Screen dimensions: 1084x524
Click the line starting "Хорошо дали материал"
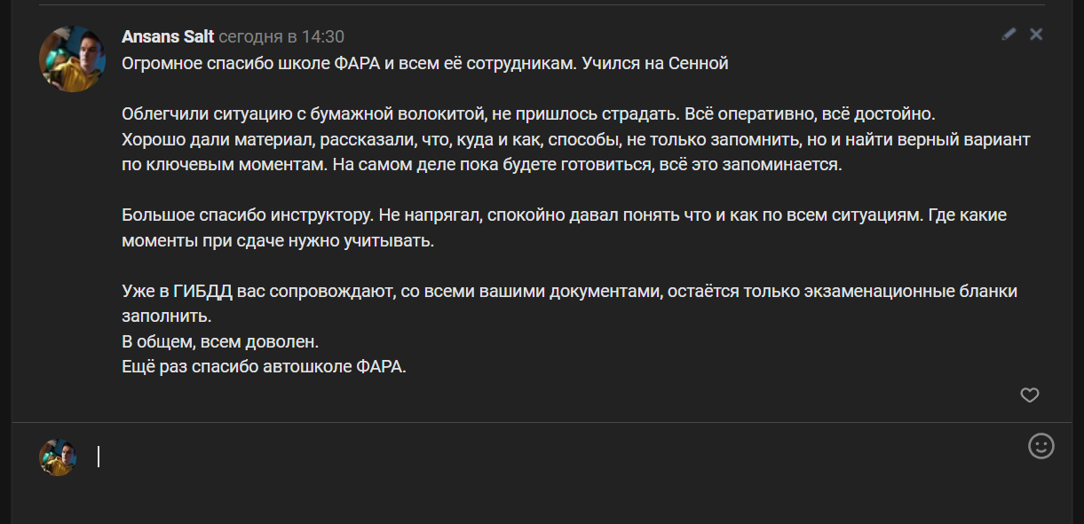575,140
